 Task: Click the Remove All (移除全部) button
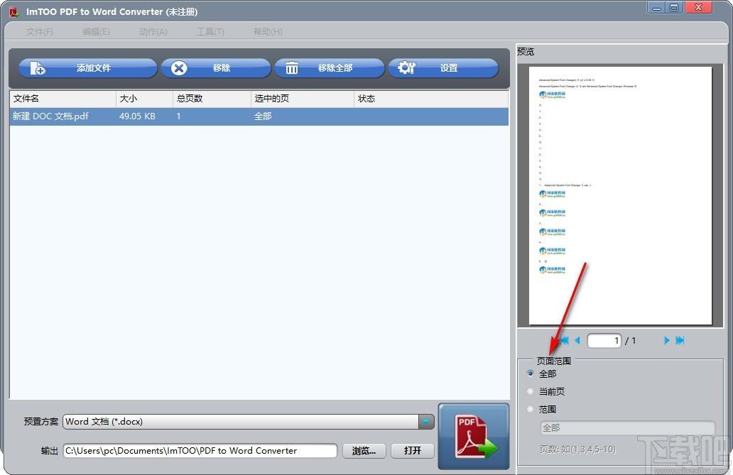[x=330, y=68]
